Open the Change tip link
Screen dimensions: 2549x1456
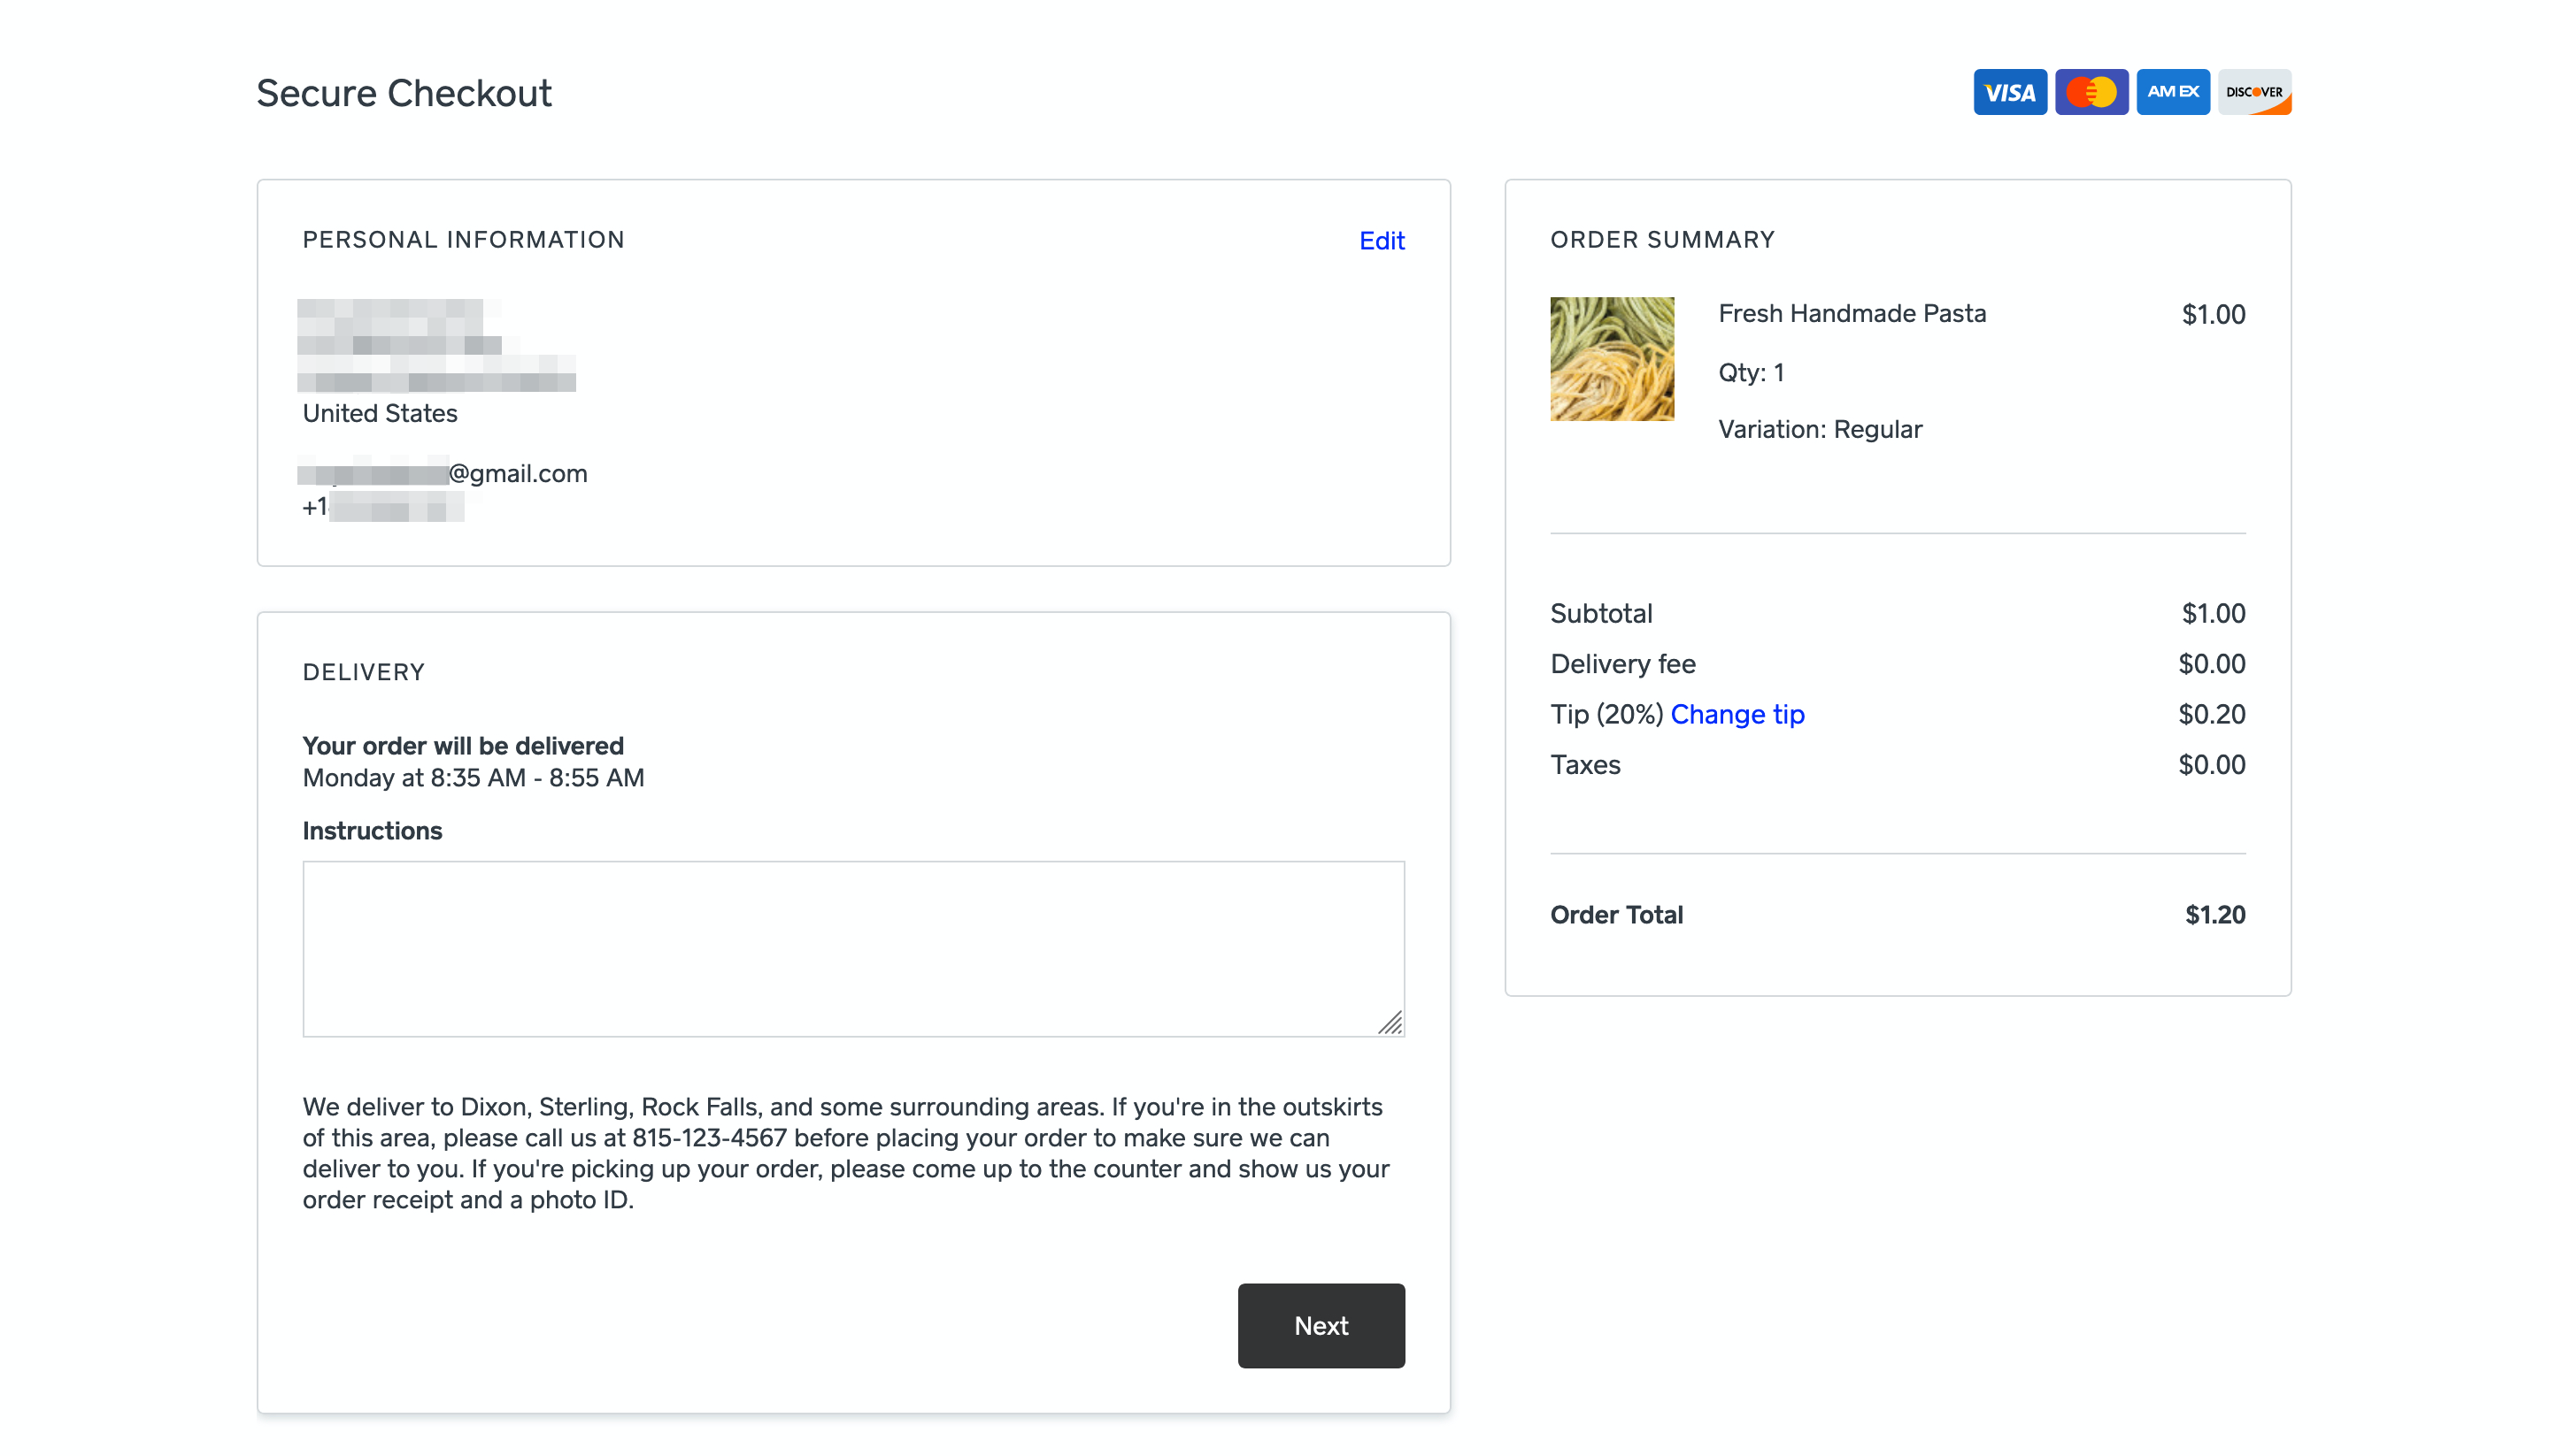click(1737, 714)
